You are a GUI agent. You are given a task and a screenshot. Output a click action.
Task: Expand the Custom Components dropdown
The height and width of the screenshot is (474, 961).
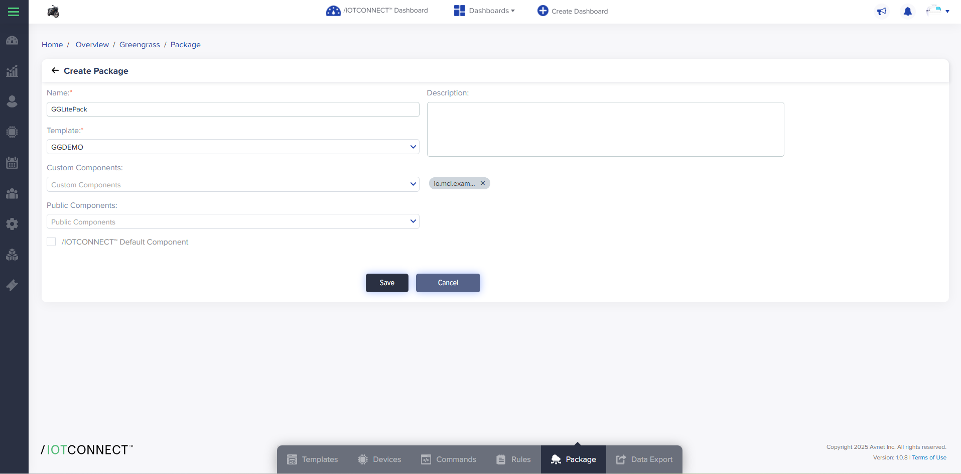(x=233, y=184)
